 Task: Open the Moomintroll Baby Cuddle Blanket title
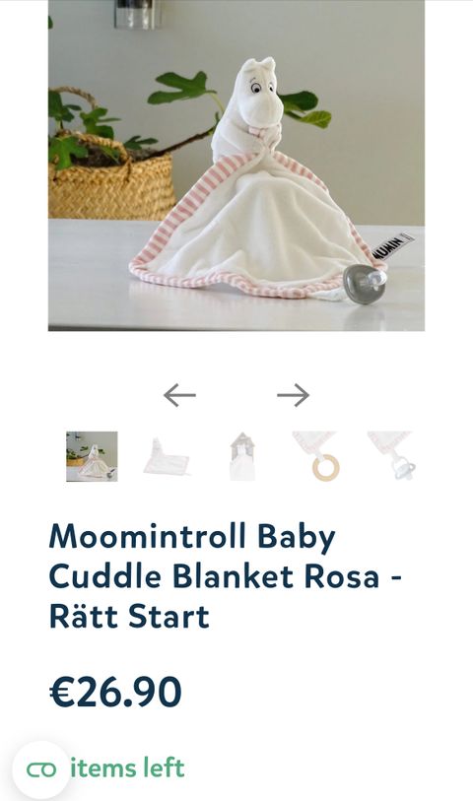226,576
